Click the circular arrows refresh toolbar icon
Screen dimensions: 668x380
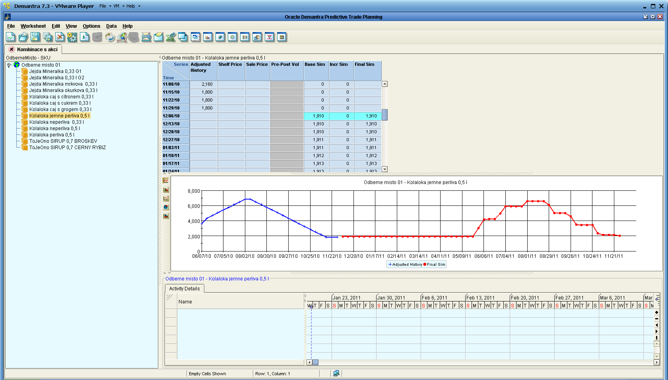click(x=110, y=37)
